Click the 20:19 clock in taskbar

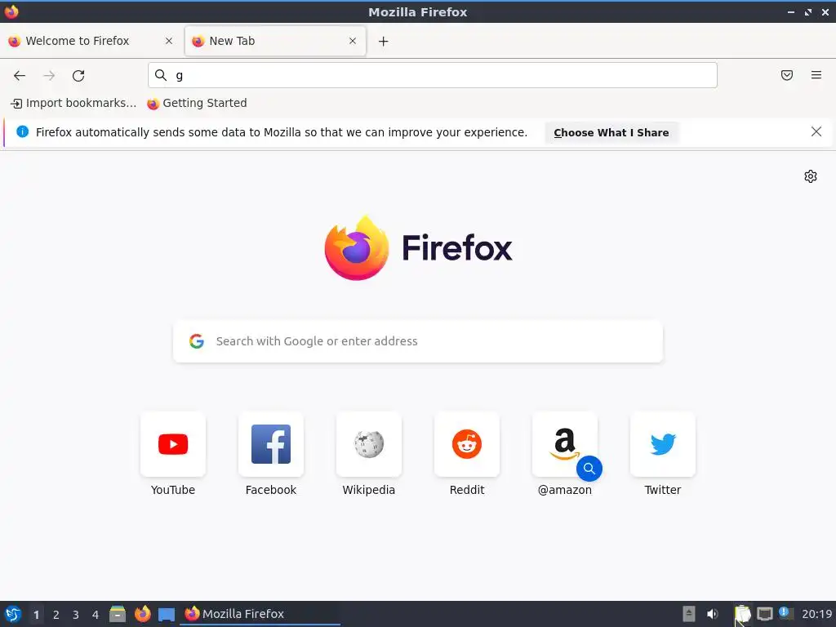(816, 614)
